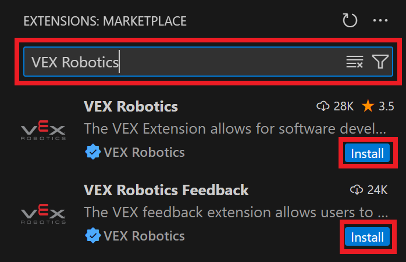Click the VEX Robotics Feedback logo
406x262 pixels.
[43, 213]
